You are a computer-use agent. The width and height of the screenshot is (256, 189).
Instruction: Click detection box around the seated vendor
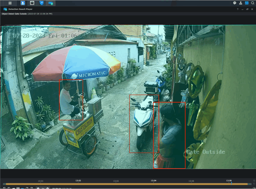[71, 100]
